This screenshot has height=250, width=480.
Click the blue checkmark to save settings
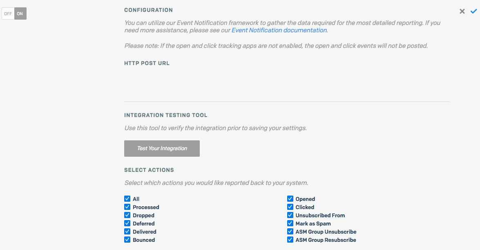coord(473,11)
